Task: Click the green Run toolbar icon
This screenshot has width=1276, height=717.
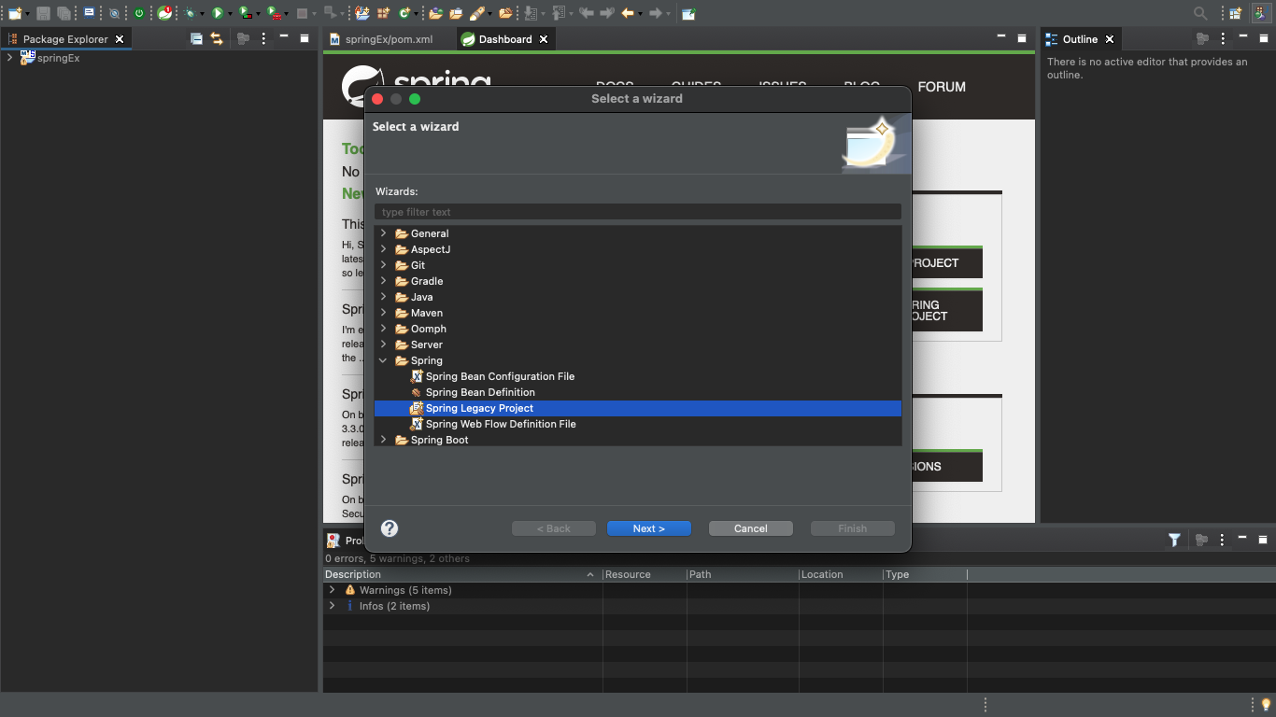Action: 217,13
